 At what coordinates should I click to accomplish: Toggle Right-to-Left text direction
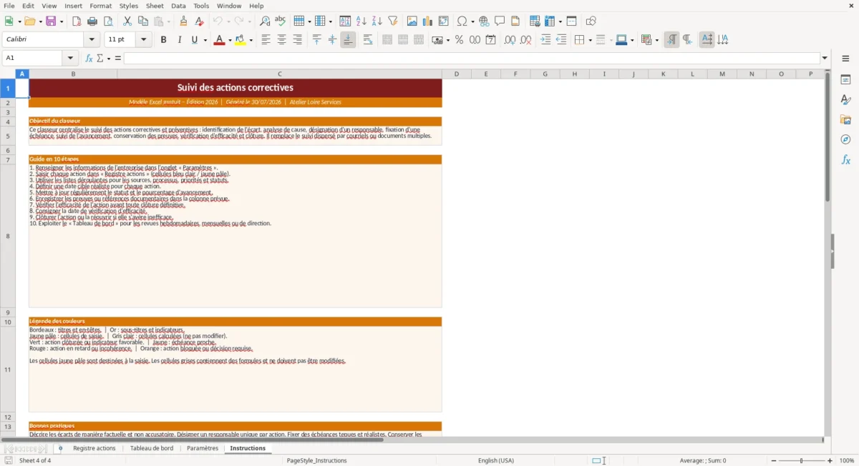(x=687, y=40)
